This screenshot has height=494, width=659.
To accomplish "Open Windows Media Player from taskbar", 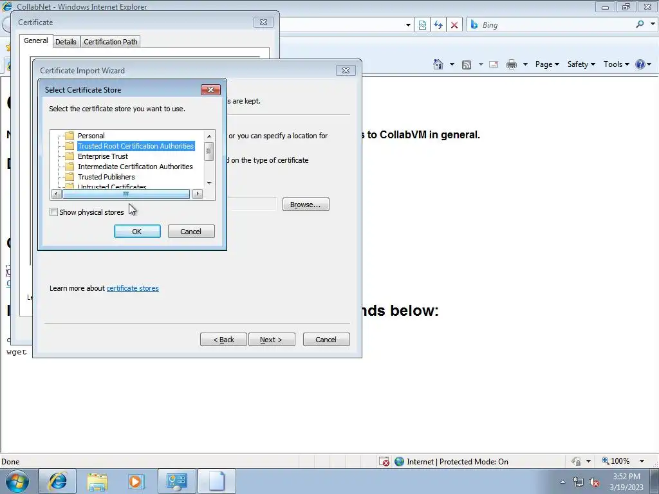I will pyautogui.click(x=136, y=481).
